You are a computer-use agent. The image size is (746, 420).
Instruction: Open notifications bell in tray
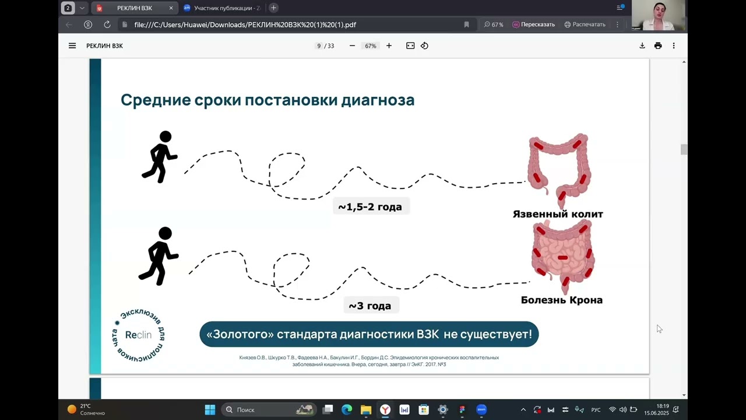pyautogui.click(x=676, y=409)
